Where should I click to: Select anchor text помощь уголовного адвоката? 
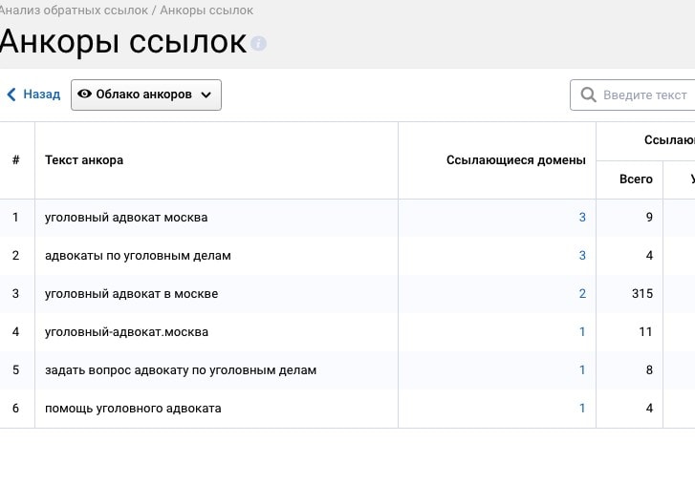[133, 409]
